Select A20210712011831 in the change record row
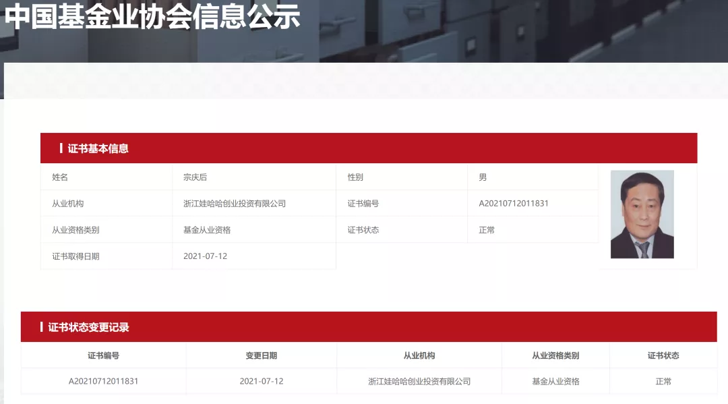Screen dimensions: 728x404 tap(104, 381)
